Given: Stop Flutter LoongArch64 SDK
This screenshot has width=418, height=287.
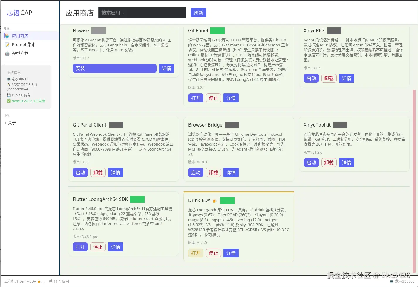Looking at the screenshot, I should pos(98,247).
